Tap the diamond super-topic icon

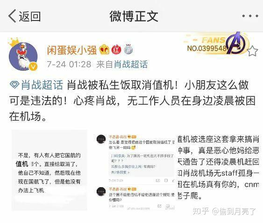pyautogui.click(x=14, y=85)
